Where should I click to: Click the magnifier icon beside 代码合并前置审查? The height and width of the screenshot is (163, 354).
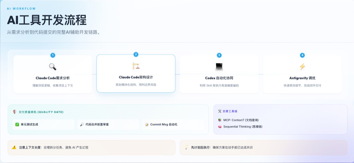click(x=82, y=124)
